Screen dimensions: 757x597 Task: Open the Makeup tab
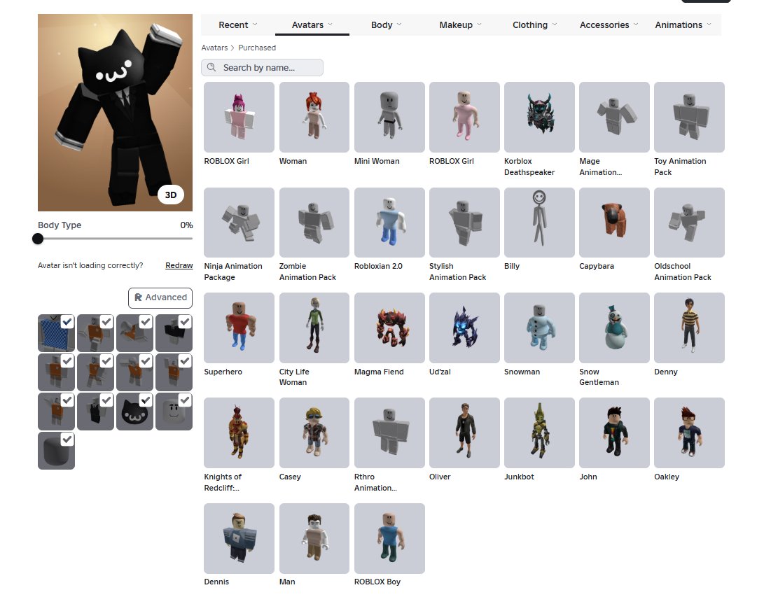[456, 24]
